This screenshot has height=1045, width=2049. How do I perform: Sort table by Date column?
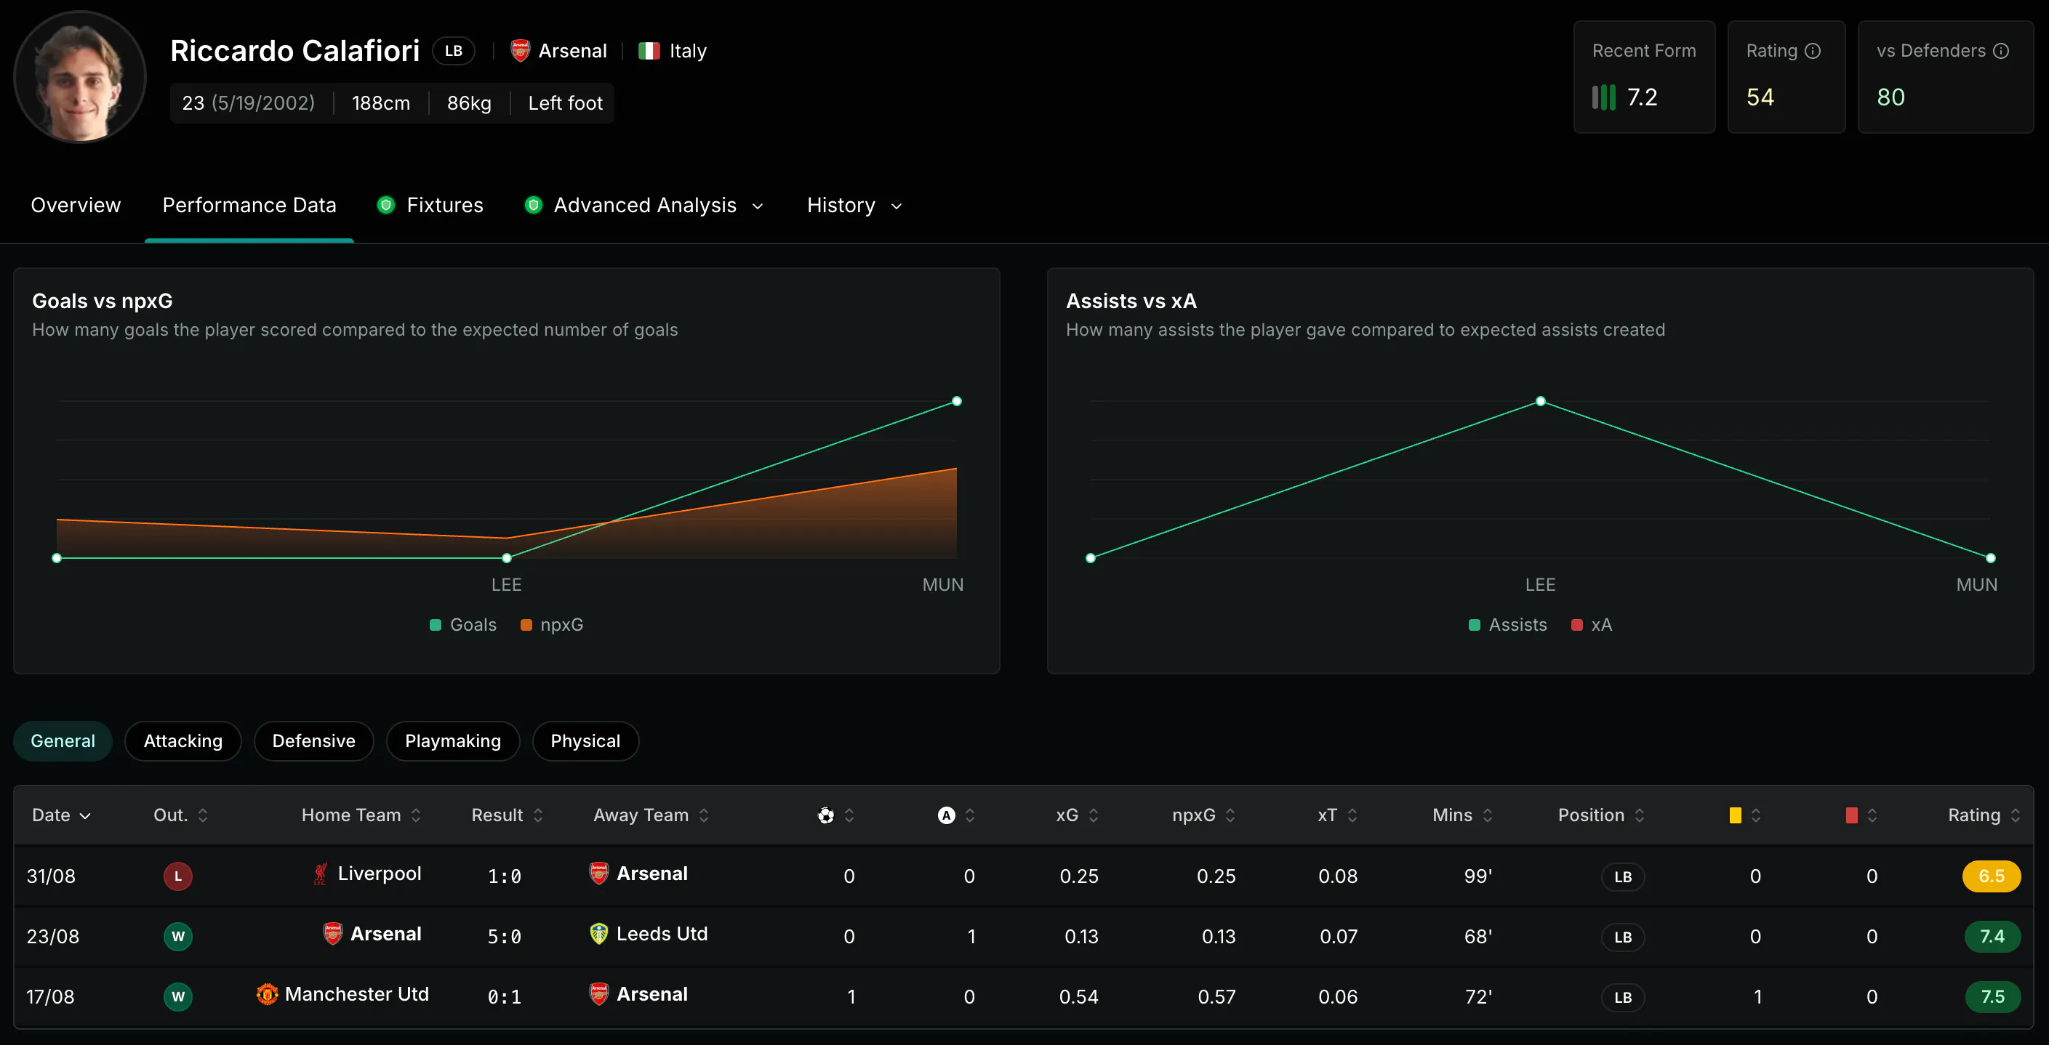click(62, 815)
